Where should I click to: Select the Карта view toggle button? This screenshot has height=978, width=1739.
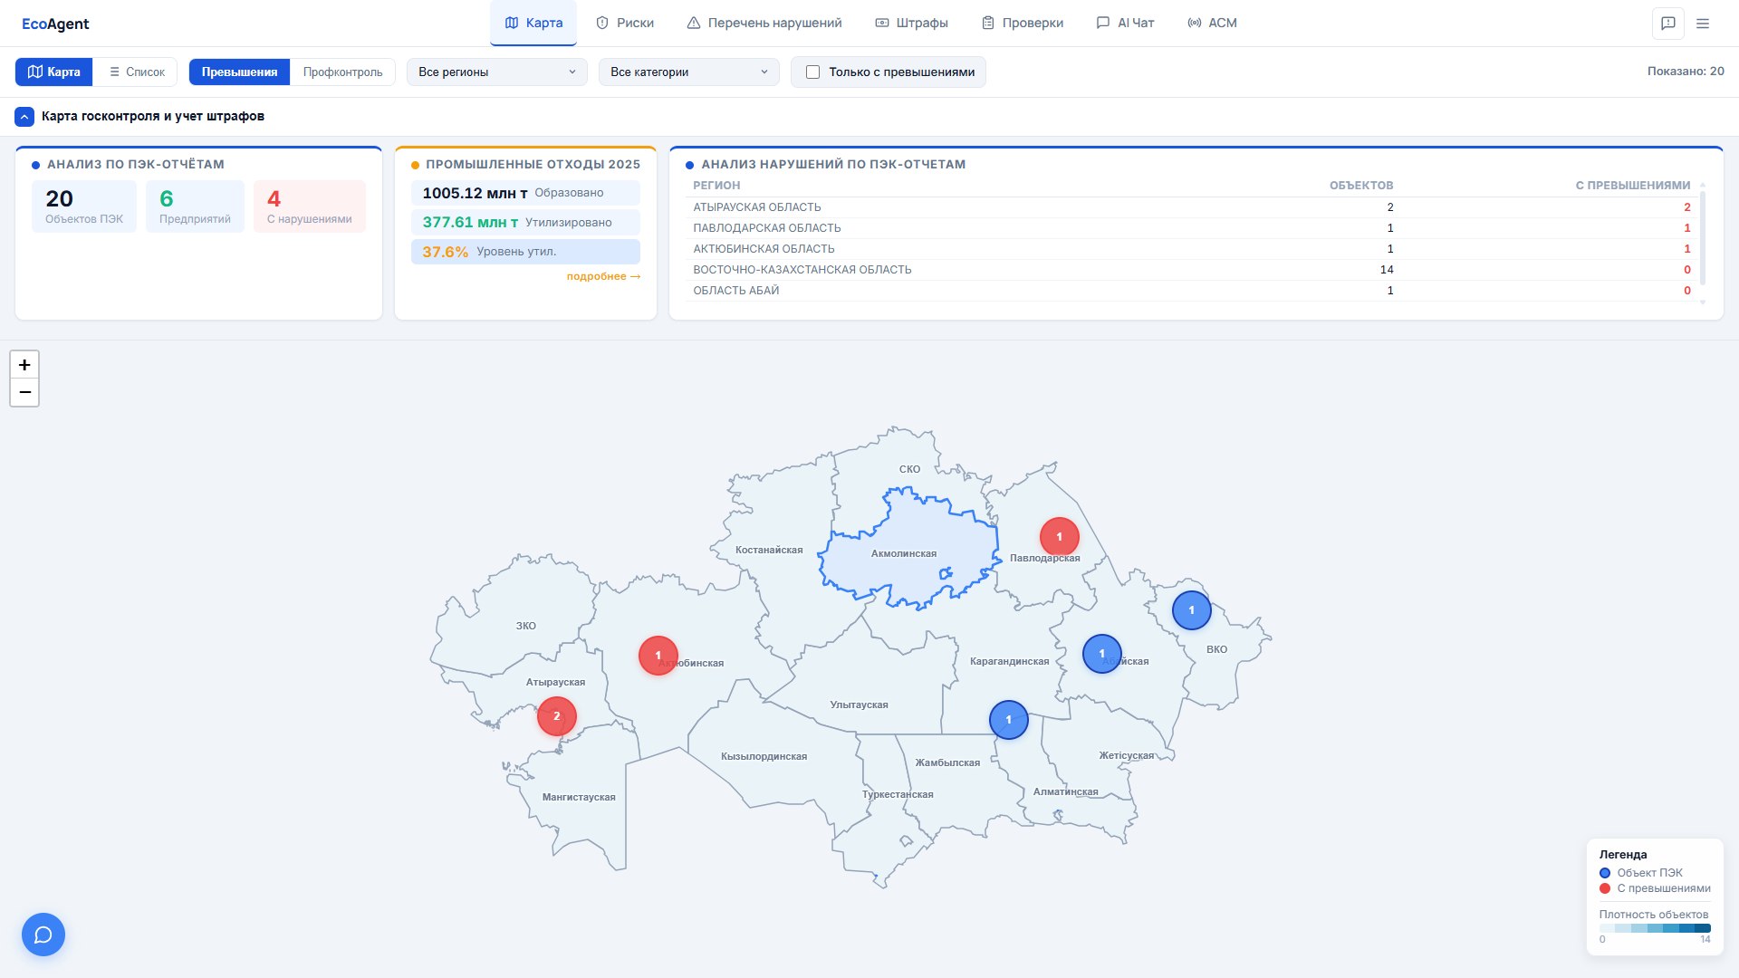54,72
